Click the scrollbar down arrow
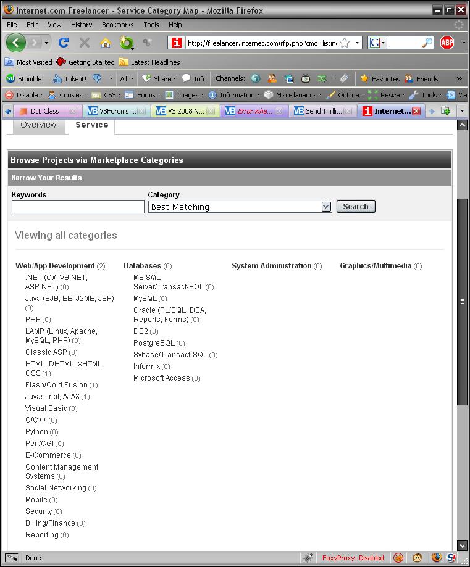The height and width of the screenshot is (567, 470). pyautogui.click(x=462, y=545)
